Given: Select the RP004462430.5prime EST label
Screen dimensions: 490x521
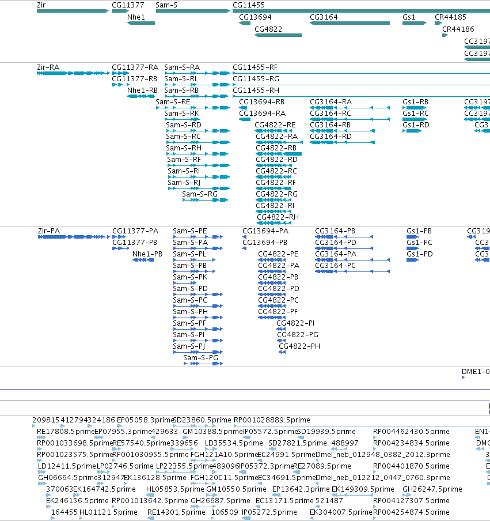Looking at the screenshot, I should coord(411,432).
